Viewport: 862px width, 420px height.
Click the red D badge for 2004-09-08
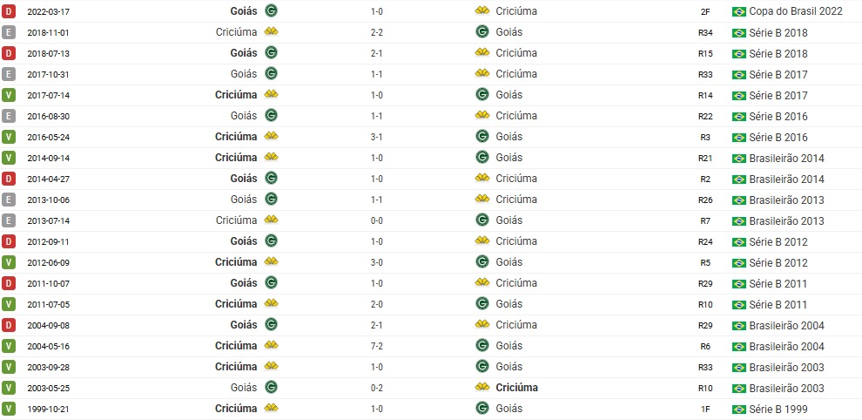[8, 325]
